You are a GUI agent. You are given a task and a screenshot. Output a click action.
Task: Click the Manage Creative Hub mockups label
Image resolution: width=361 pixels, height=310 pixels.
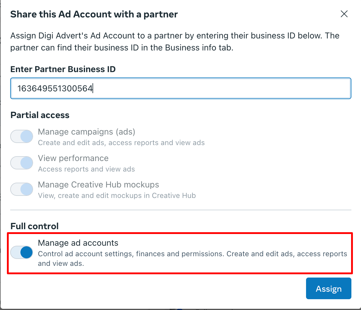(x=98, y=184)
